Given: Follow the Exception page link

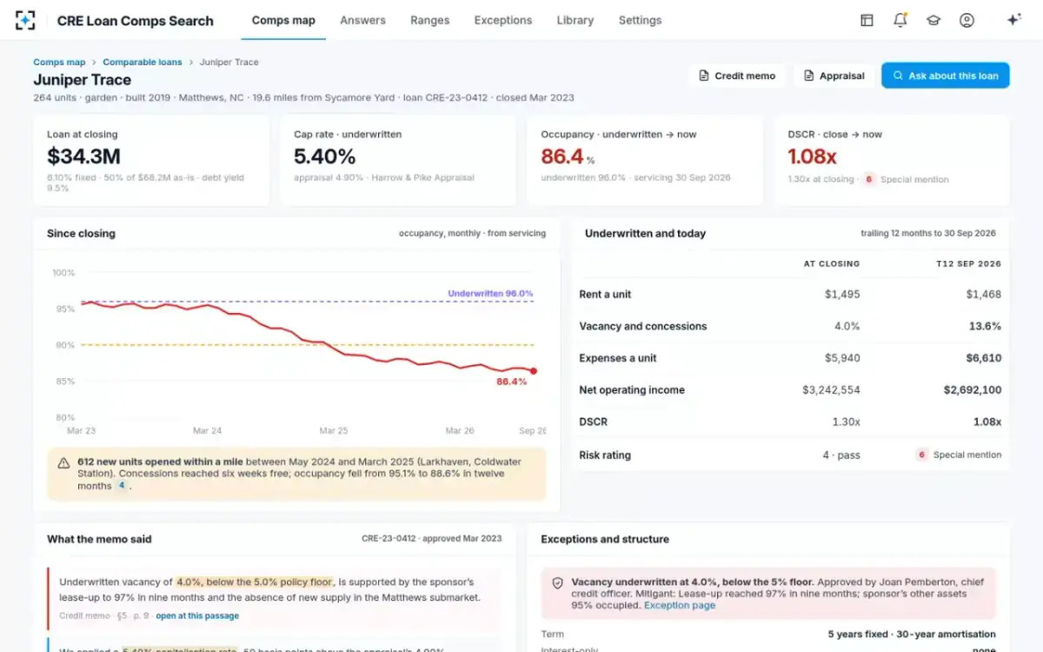Looking at the screenshot, I should (680, 605).
